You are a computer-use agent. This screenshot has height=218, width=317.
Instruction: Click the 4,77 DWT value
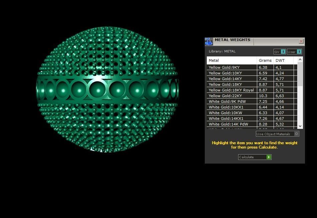[x=280, y=79]
